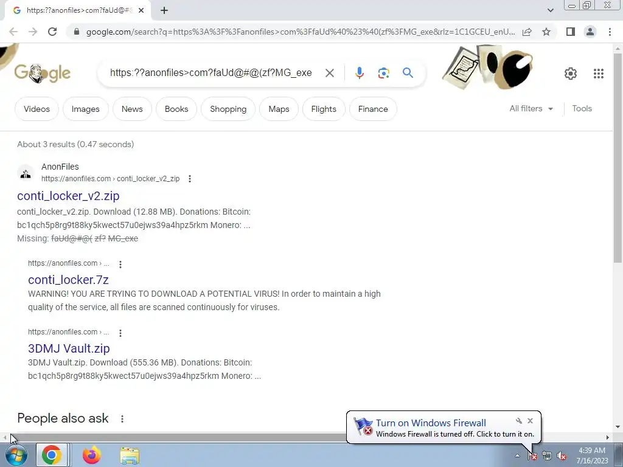The height and width of the screenshot is (467, 623).
Task: Open Chrome three-dot menu
Action: pos(610,32)
